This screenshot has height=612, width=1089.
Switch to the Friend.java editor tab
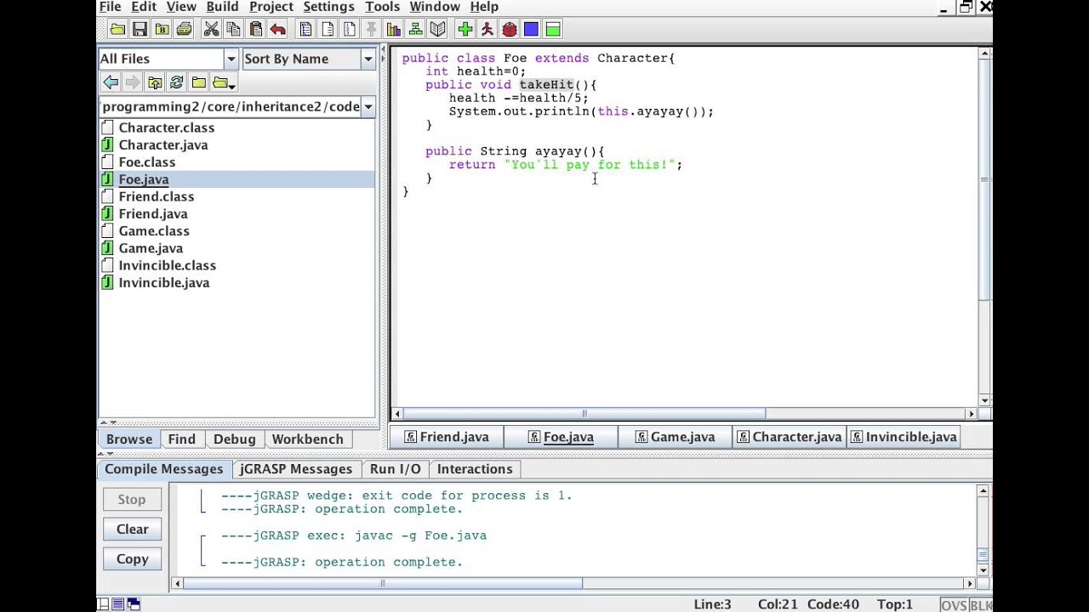447,437
